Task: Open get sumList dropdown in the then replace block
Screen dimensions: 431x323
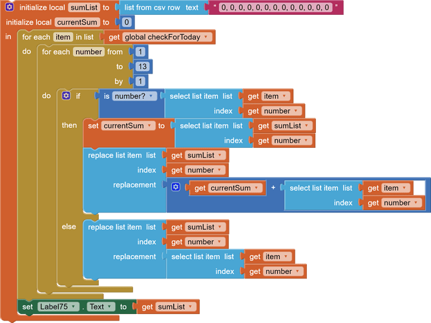Action: pos(220,155)
